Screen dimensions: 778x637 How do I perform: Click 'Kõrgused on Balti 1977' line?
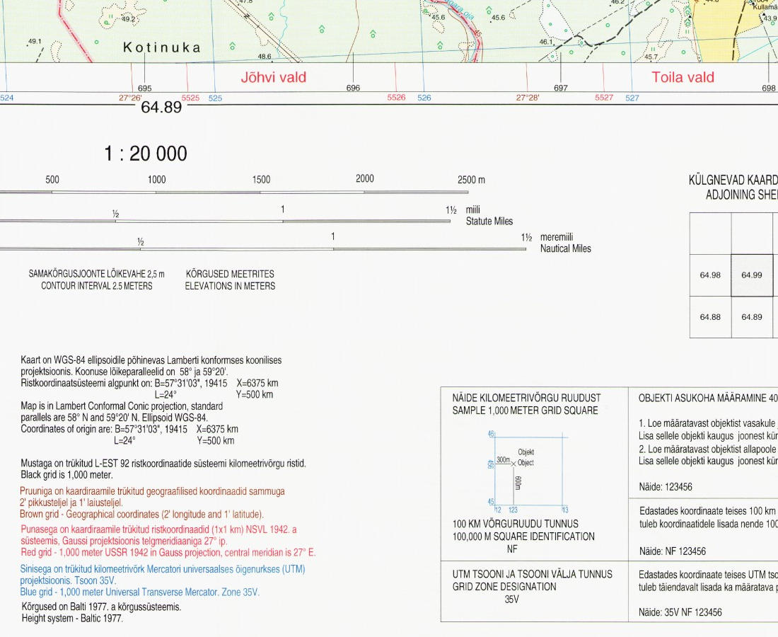click(x=101, y=607)
